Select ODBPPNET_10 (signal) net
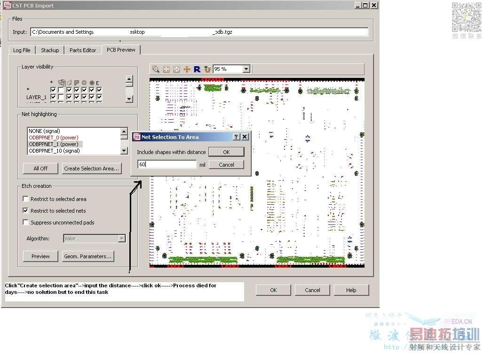Viewport: 484px width, 354px height. (x=74, y=151)
